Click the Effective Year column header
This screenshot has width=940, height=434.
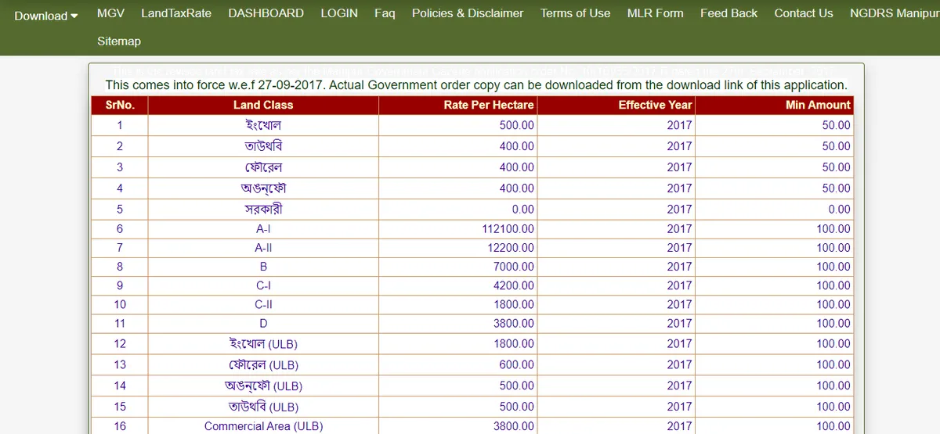[x=655, y=105]
